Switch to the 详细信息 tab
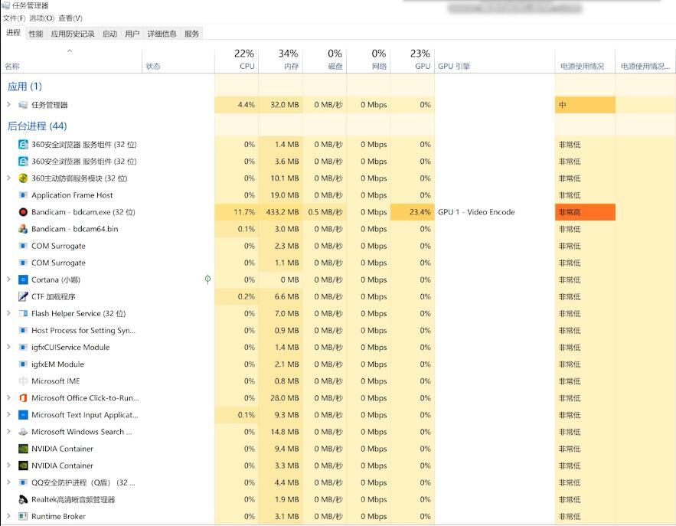 (x=162, y=34)
